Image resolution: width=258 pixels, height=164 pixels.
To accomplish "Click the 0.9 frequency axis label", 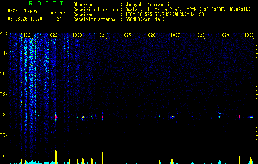I will tap(4, 94).
